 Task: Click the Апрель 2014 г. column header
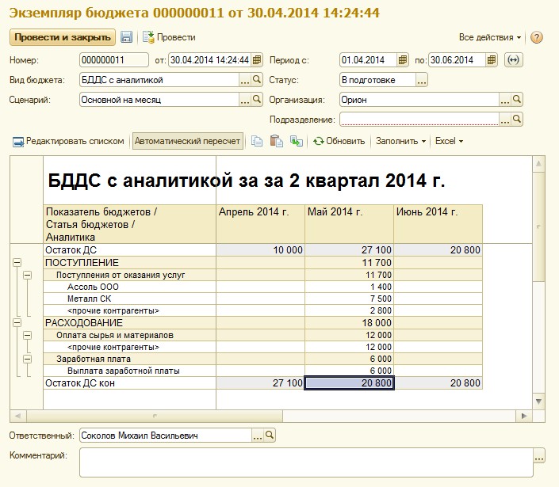click(261, 224)
